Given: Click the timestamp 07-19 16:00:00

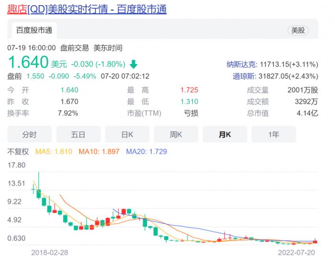Looking at the screenshot, I should coord(32,48).
